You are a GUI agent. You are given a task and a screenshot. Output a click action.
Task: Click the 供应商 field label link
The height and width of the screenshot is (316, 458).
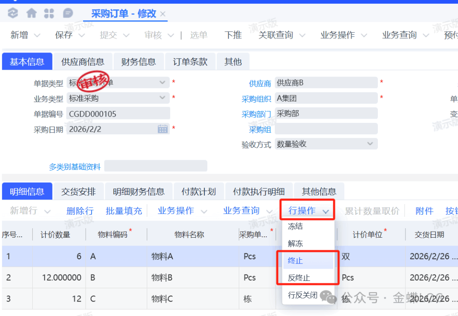tap(260, 83)
